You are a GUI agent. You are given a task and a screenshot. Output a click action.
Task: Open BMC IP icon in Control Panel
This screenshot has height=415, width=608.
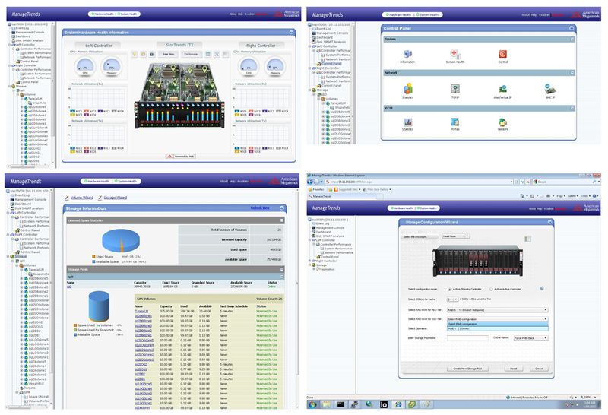[549, 89]
